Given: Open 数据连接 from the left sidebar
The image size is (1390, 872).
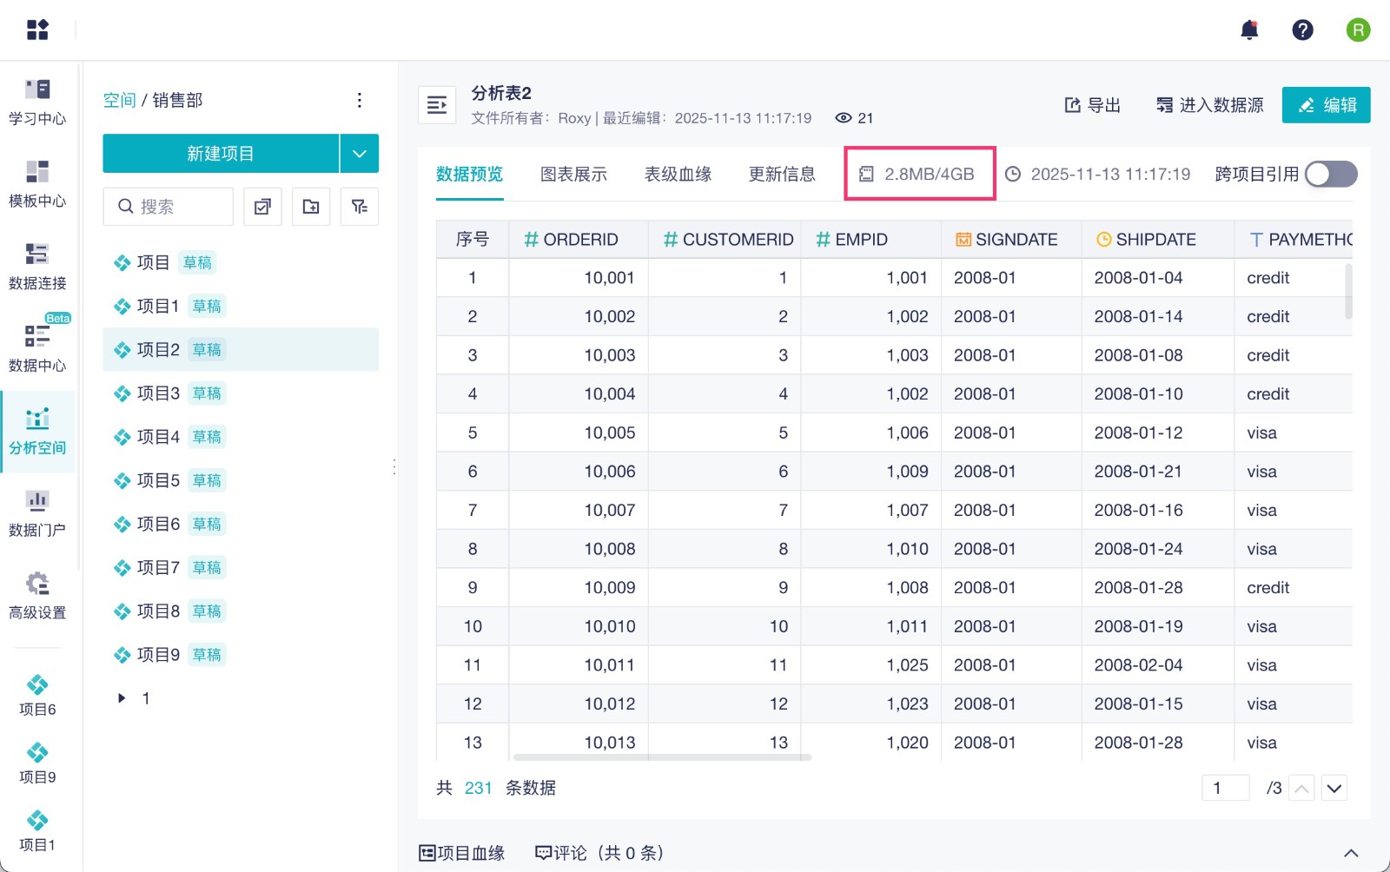Looking at the screenshot, I should (x=37, y=266).
